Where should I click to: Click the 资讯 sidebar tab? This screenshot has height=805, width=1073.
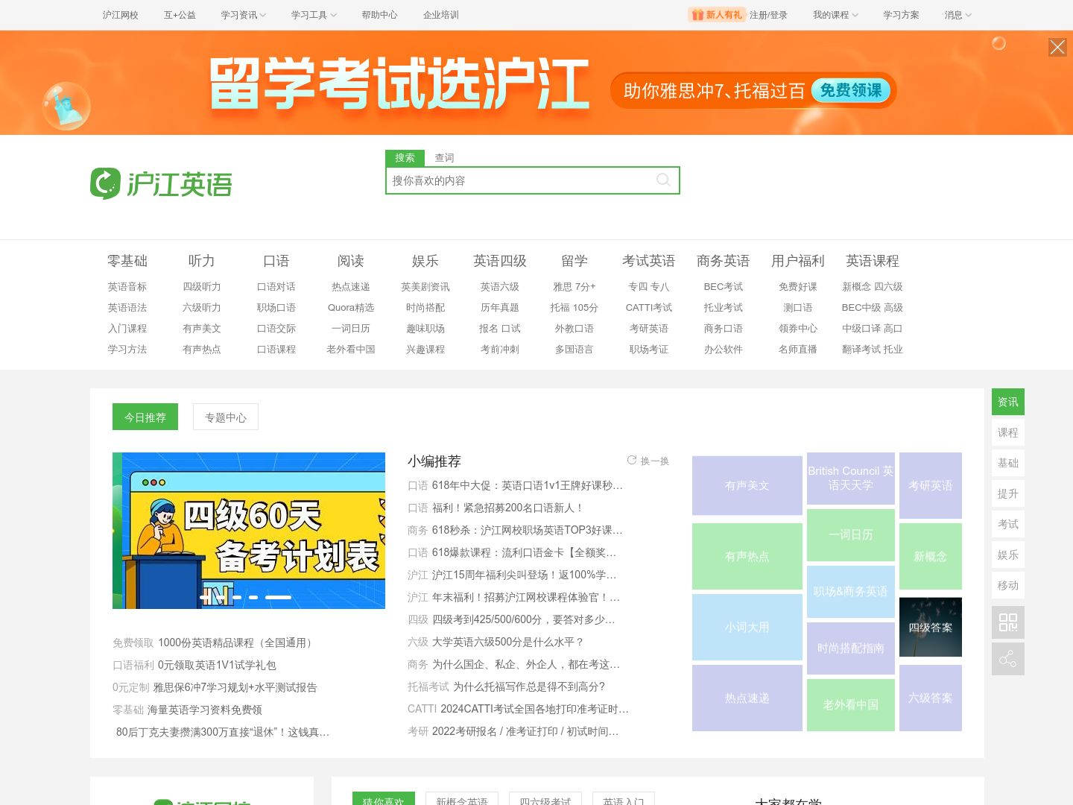click(x=1008, y=402)
